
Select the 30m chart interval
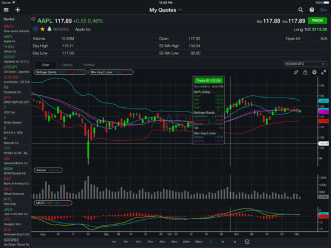162,241
